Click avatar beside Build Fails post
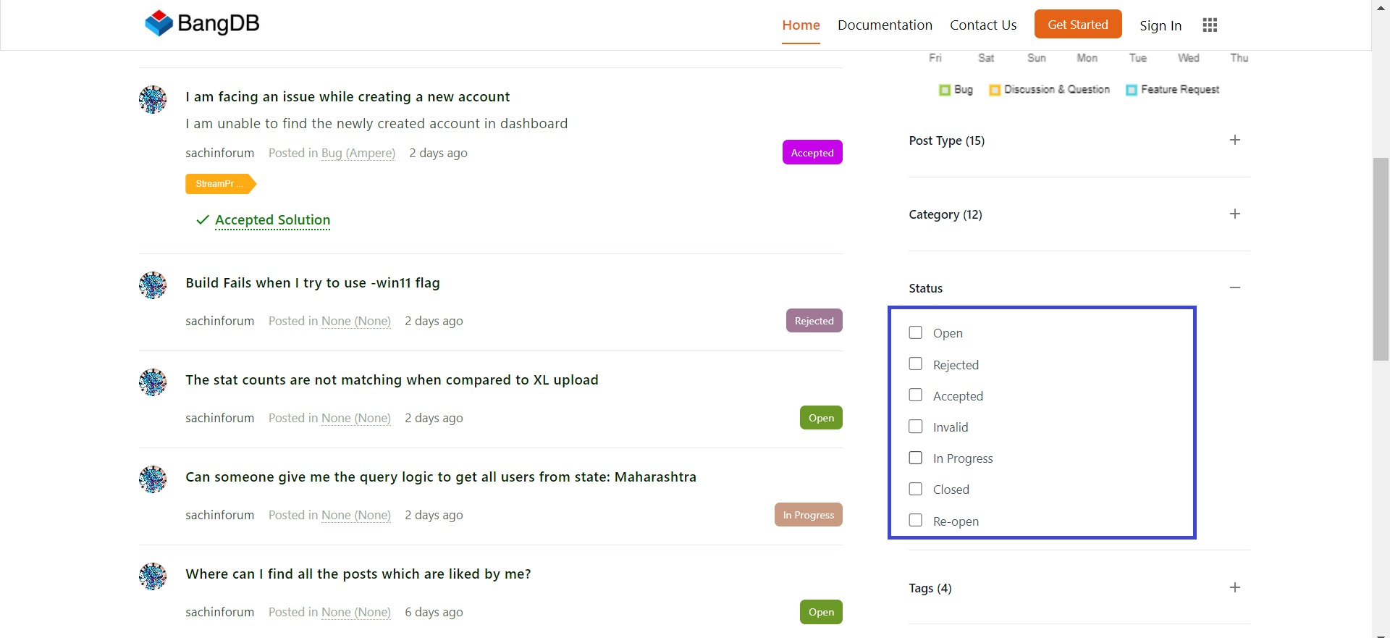The height and width of the screenshot is (638, 1390). pos(153,285)
